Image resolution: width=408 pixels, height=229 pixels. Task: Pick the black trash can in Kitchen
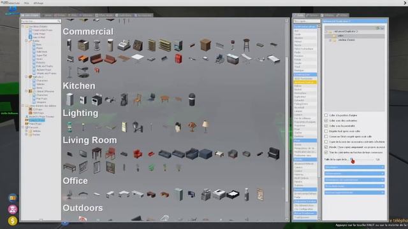[x=192, y=99]
